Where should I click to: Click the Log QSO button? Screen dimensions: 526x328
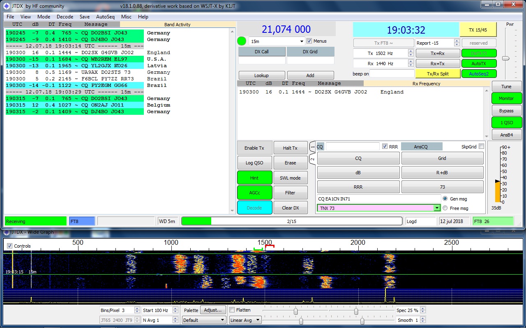click(x=254, y=163)
